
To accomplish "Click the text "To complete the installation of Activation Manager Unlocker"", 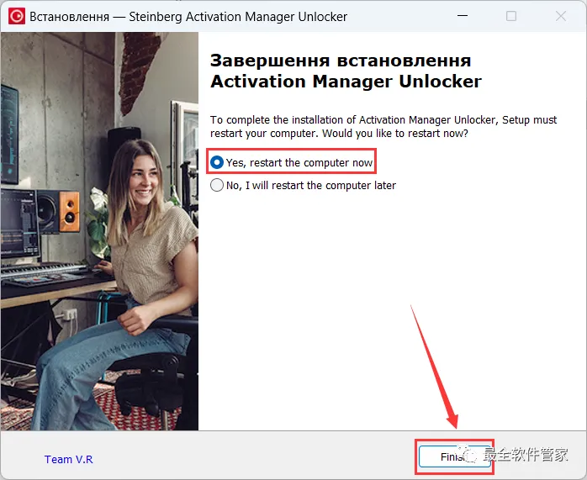I will point(353,119).
